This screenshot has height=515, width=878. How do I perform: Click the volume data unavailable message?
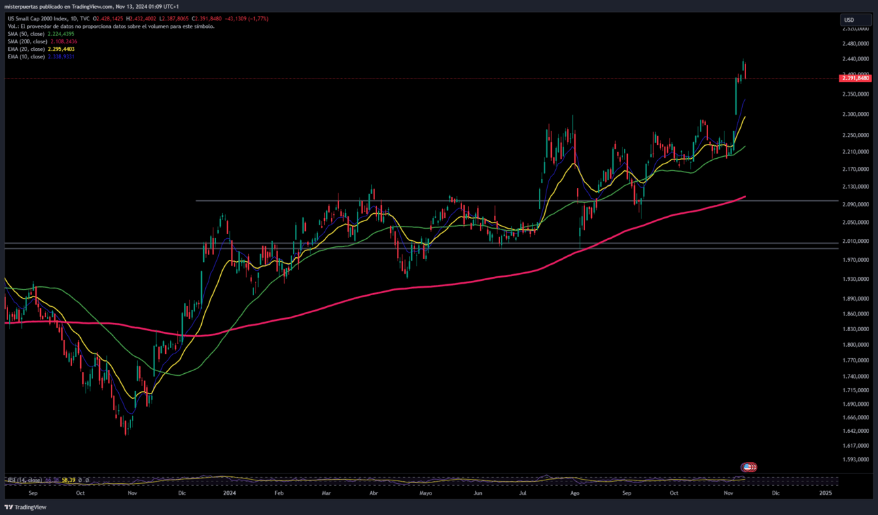111,26
